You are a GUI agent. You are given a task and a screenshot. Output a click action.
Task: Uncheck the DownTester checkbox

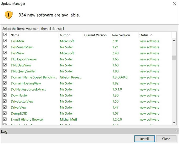tap(5, 95)
